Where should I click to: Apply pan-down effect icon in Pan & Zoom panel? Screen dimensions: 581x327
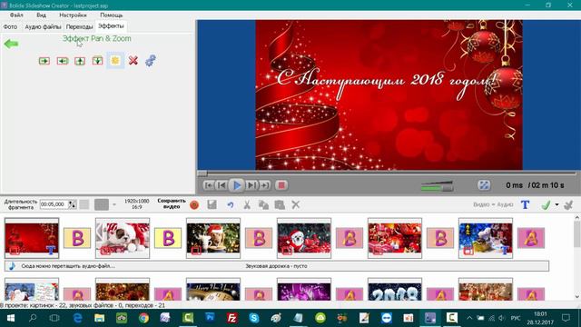point(97,61)
